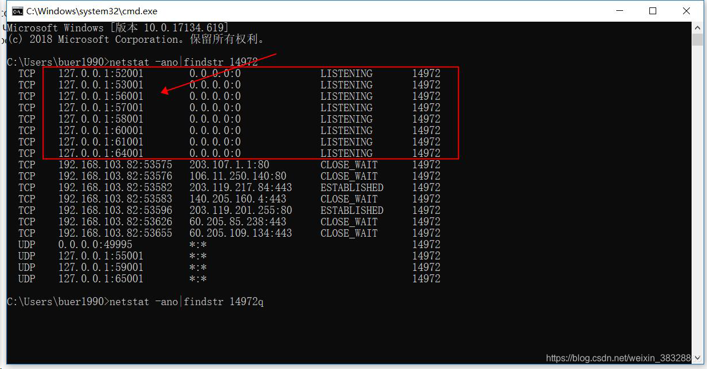The image size is (707, 369).
Task: Click local address 127.0.0.1:53001
Action: click(101, 85)
